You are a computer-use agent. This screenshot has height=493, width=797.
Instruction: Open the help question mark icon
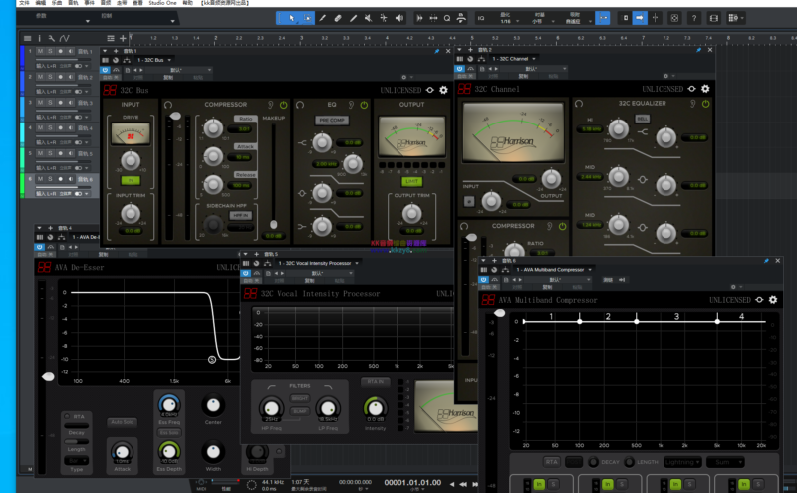click(x=694, y=18)
